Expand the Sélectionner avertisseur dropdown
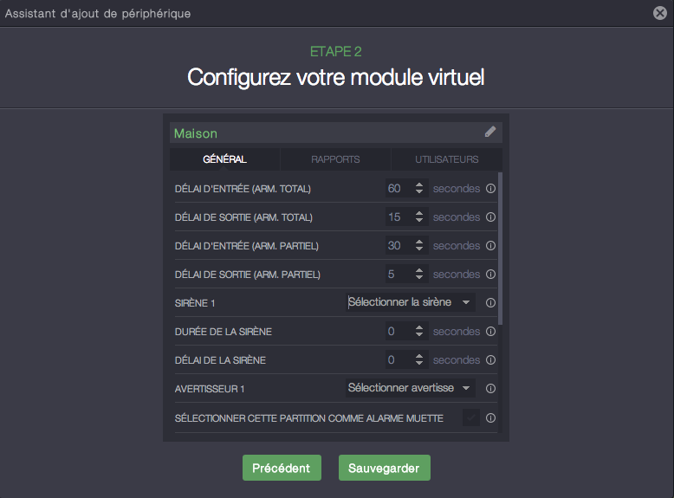The width and height of the screenshot is (674, 498). (411, 388)
